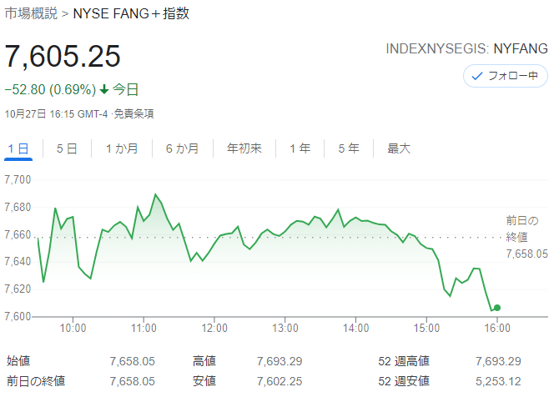Open the 免責条項 disclaimer link
The image size is (559, 397).
pyautogui.click(x=133, y=114)
